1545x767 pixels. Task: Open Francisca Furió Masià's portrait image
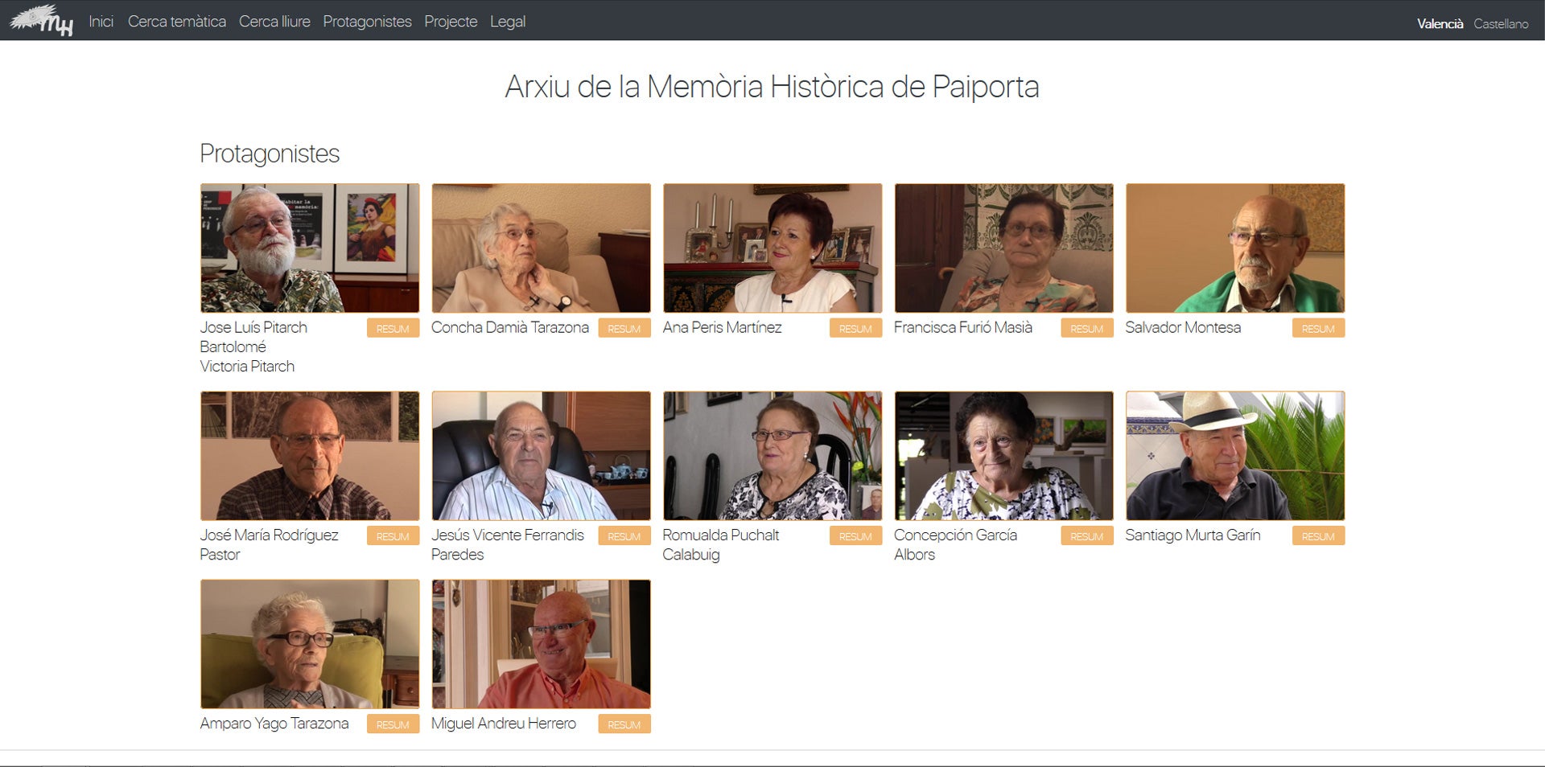[1003, 247]
